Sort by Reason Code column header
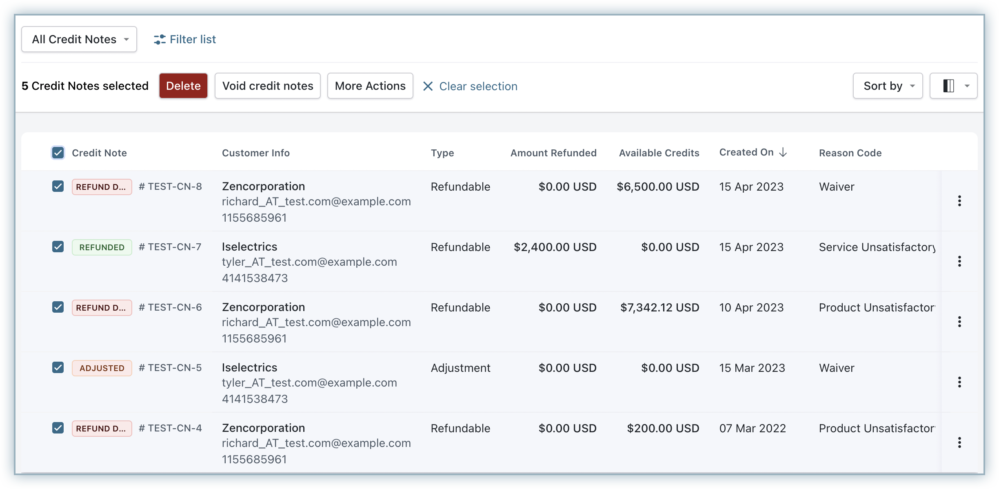 point(850,153)
